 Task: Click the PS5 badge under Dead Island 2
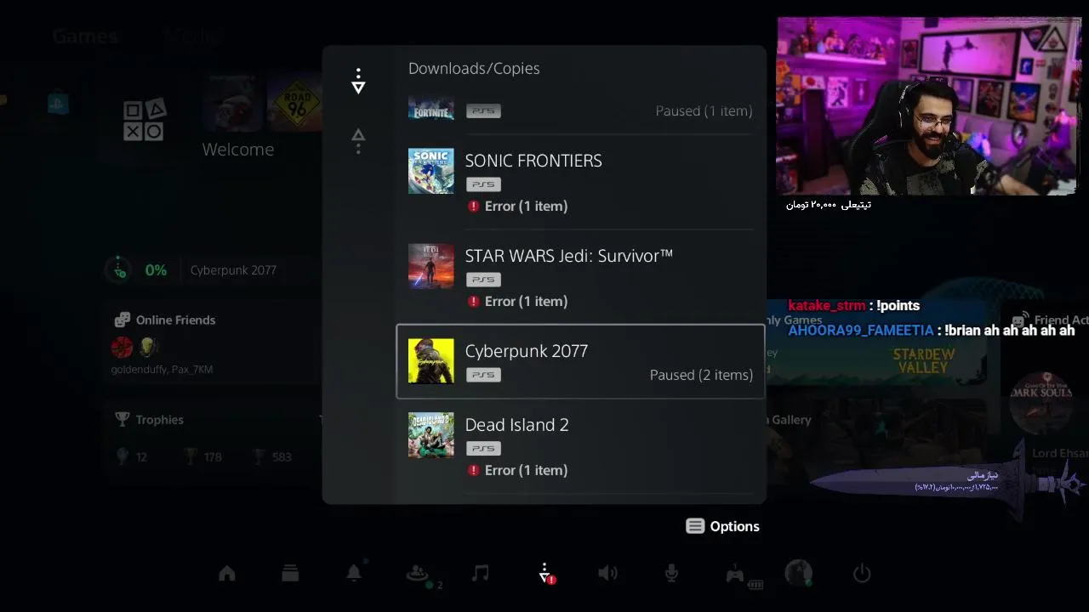click(x=483, y=449)
